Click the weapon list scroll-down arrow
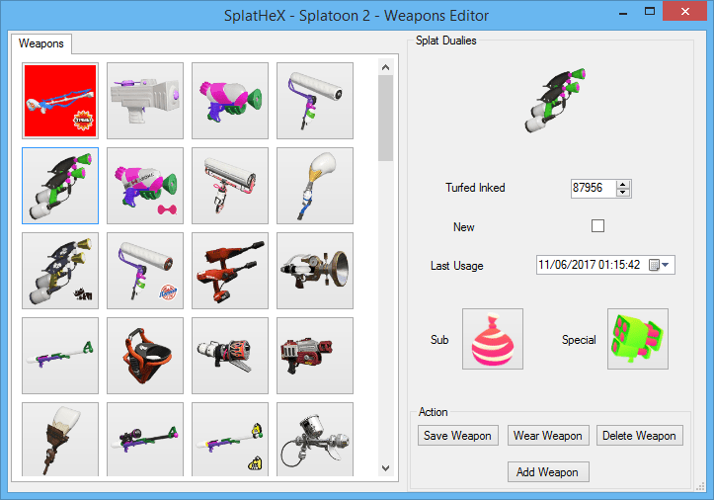Screen dimensions: 714x500 click(x=386, y=468)
